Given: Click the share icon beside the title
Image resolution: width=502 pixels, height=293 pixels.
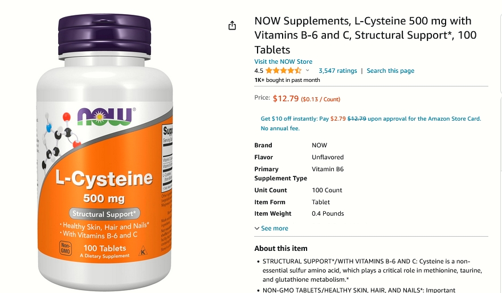Looking at the screenshot, I should click(232, 26).
